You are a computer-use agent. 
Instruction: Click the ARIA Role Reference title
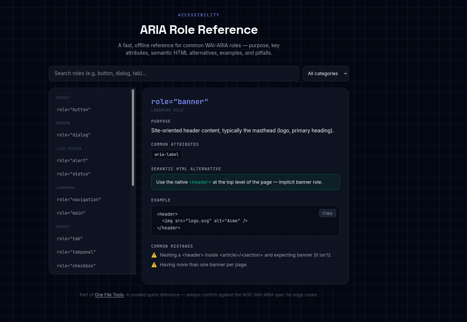click(x=199, y=30)
